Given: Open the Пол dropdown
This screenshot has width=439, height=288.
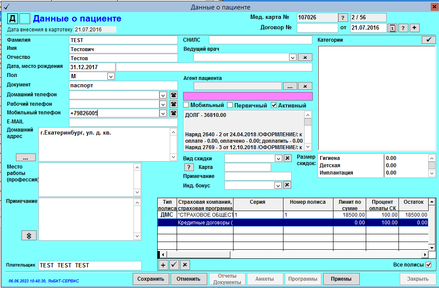Looking at the screenshot, I should [111, 76].
